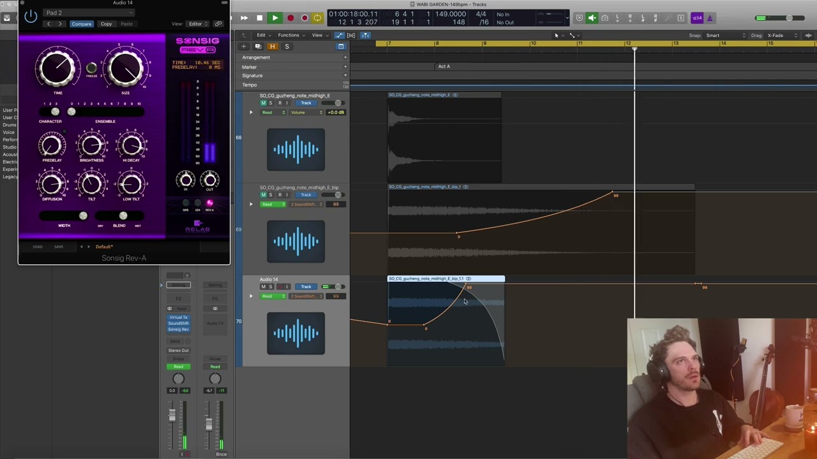
Task: Open the Snap Smart dropdown
Action: (725, 35)
